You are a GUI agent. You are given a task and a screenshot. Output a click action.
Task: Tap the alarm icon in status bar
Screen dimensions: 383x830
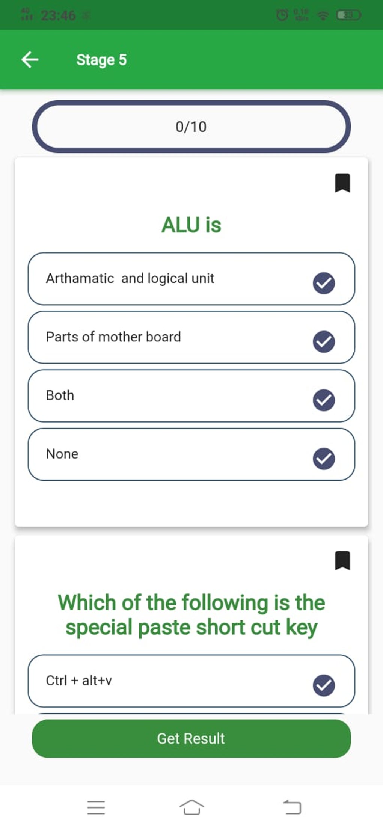tap(282, 15)
